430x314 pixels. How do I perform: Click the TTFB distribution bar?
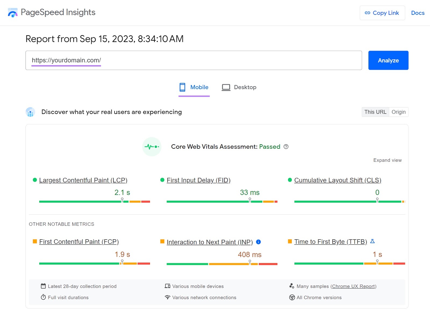(x=350, y=263)
